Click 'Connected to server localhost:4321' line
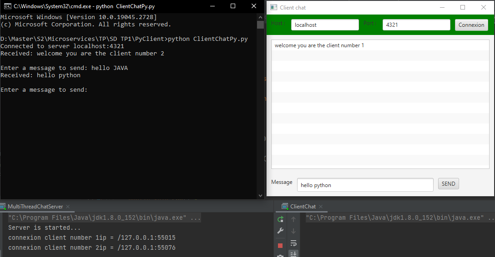The image size is (495, 257). [62, 46]
